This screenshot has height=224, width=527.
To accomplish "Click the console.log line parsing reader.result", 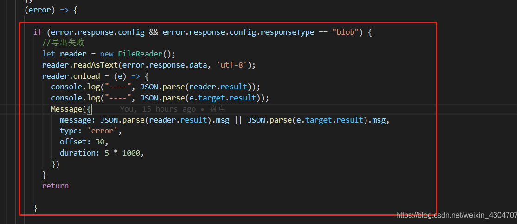I will tap(155, 87).
